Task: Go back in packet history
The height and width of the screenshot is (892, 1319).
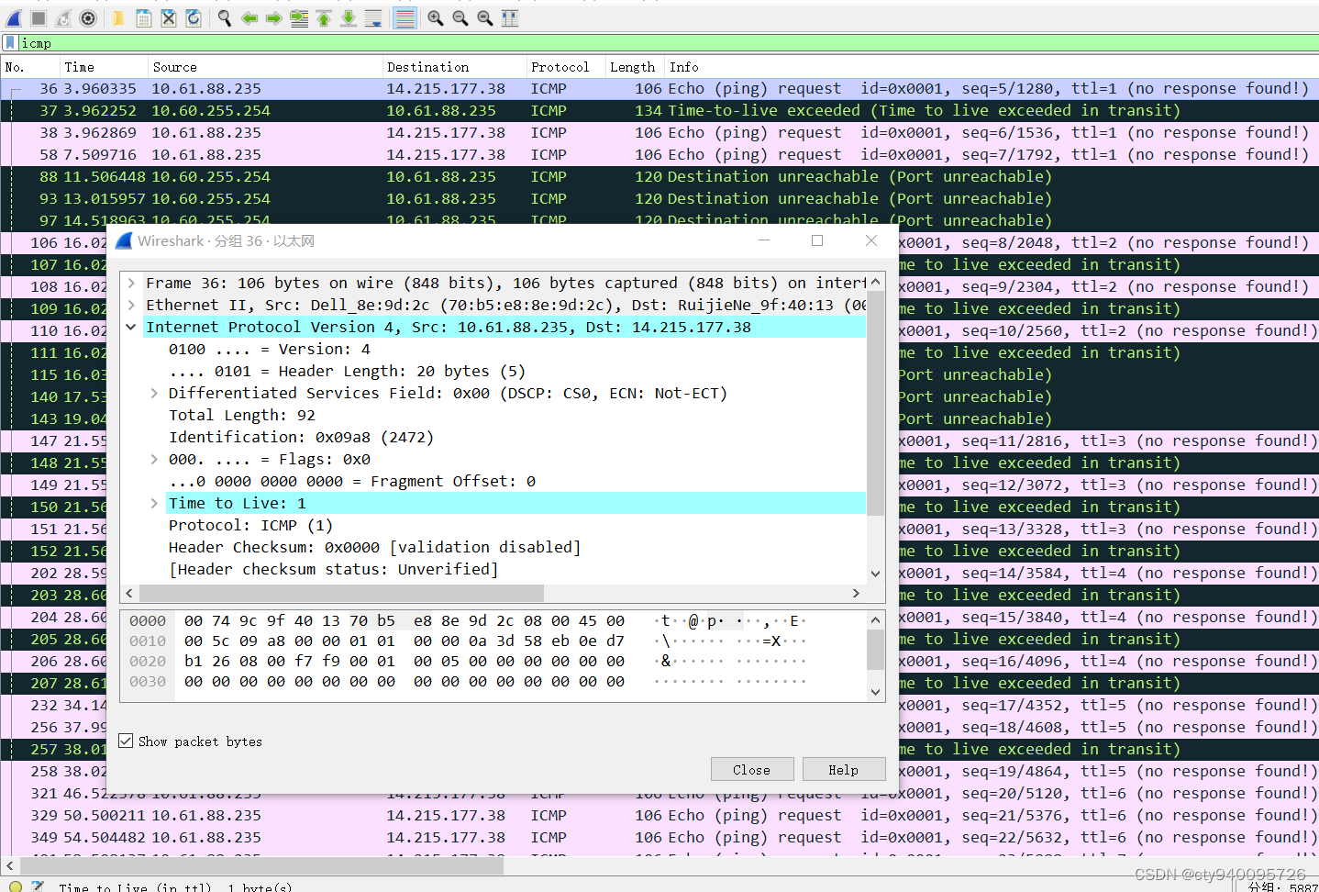Action: [x=249, y=18]
